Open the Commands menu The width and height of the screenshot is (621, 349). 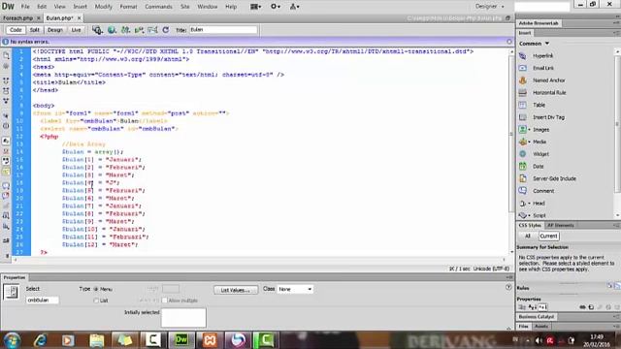click(158, 7)
